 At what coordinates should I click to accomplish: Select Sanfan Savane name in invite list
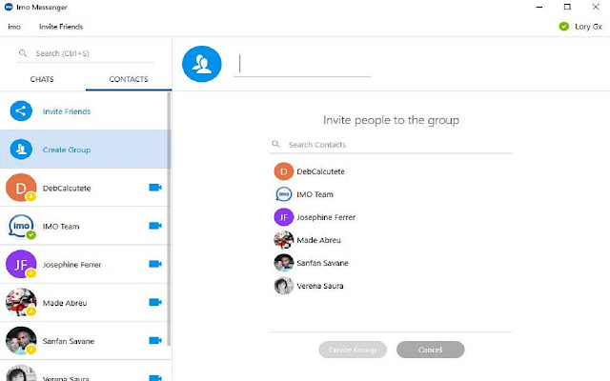coord(322,263)
